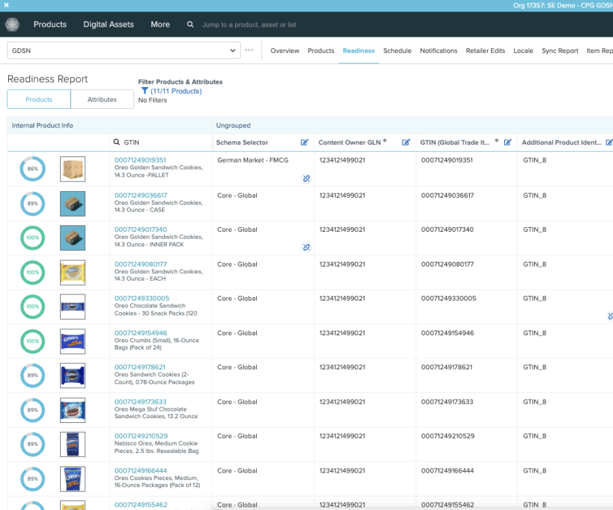The height and width of the screenshot is (510, 613).
Task: Select the Readiness tab
Action: (358, 51)
